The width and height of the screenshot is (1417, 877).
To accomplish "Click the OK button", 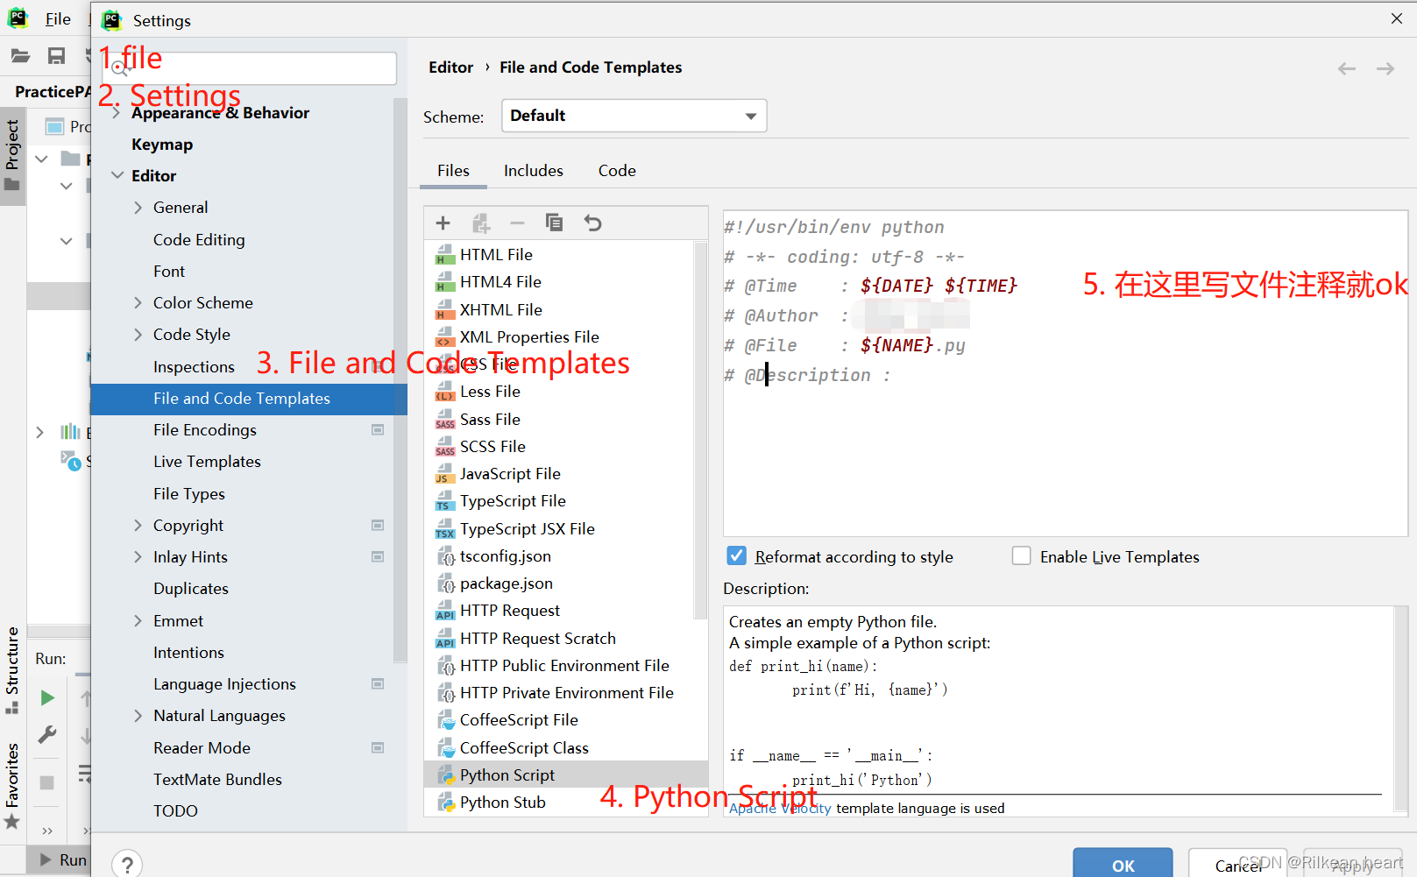I will (1123, 864).
